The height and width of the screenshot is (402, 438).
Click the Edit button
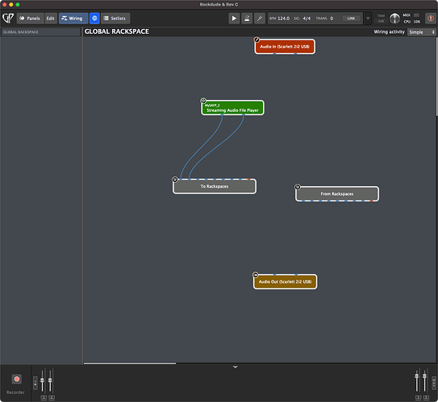51,19
